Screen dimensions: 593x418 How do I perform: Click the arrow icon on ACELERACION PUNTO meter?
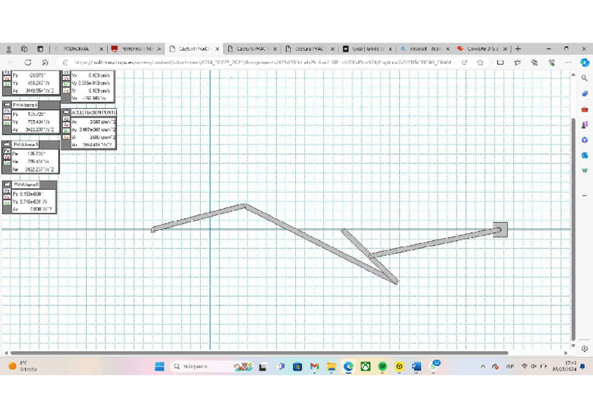pos(66,112)
